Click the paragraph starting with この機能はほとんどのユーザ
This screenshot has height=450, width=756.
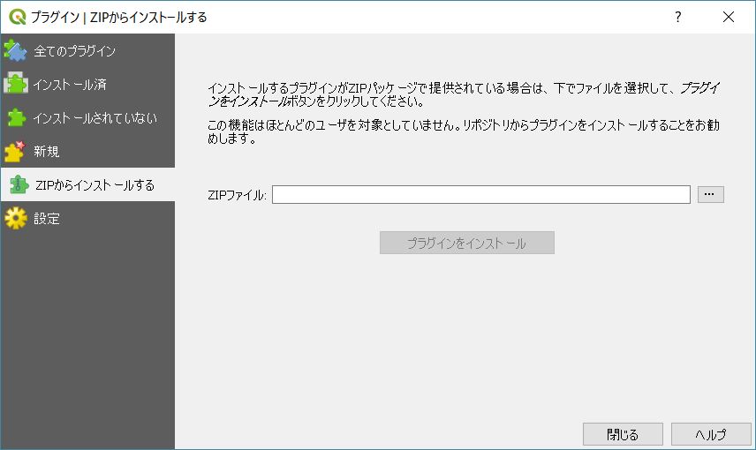(x=464, y=131)
